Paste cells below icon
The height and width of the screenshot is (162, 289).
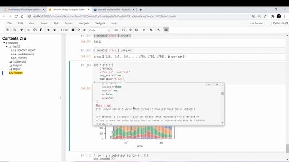(41, 30)
